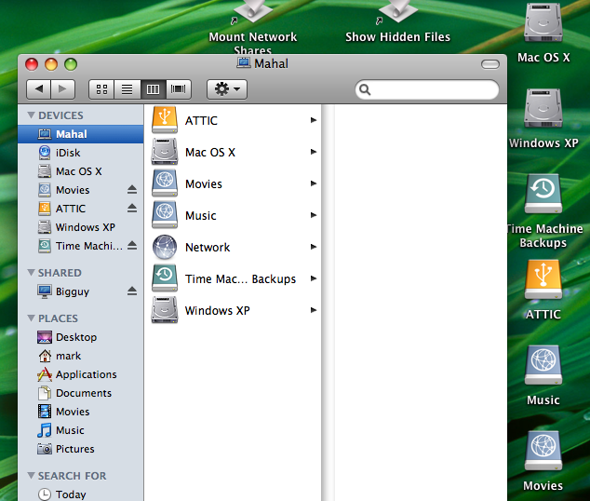The image size is (590, 501).
Task: Eject the ATTIC volume in sidebar
Action: coord(132,208)
